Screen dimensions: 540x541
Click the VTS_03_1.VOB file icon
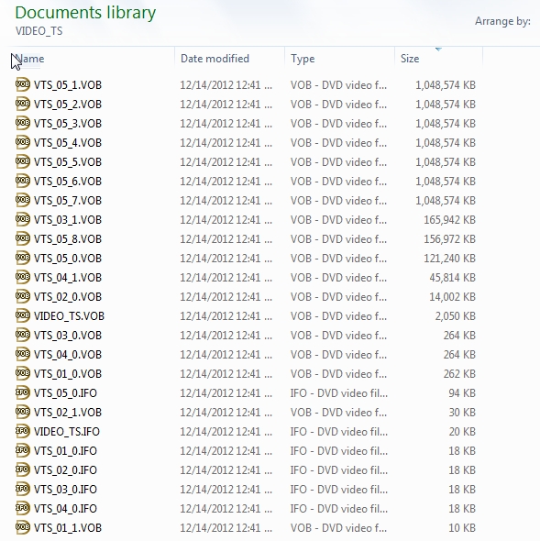pos(23,219)
